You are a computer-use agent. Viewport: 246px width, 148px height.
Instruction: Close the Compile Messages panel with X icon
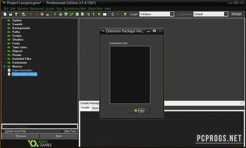click(x=242, y=103)
